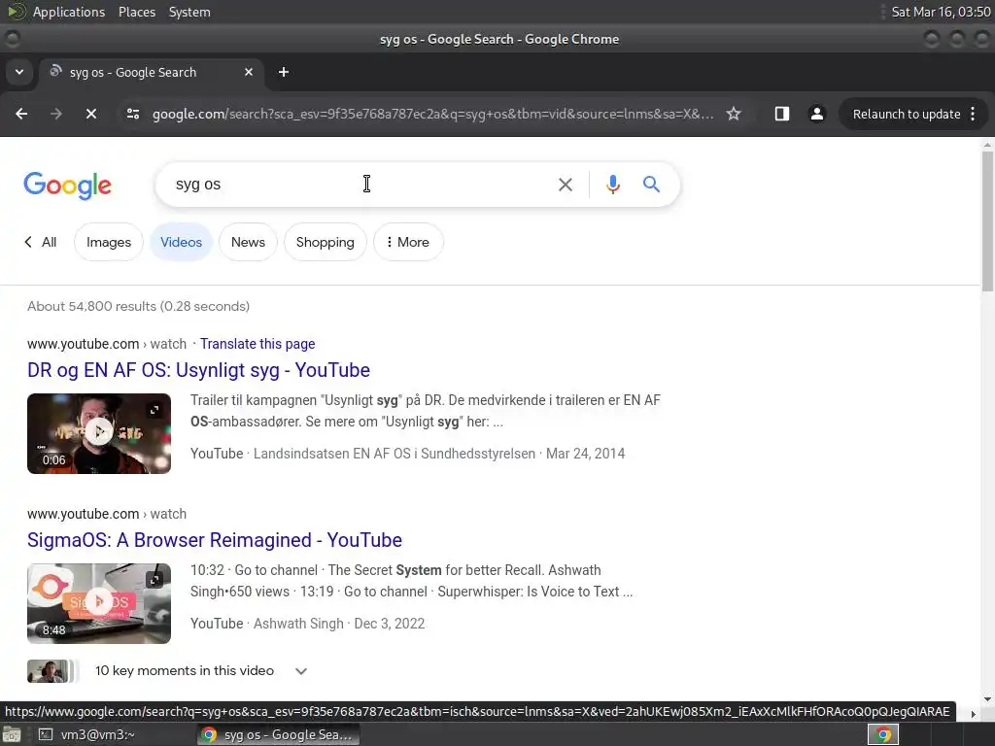
Task: Open the System menu
Action: (x=189, y=12)
